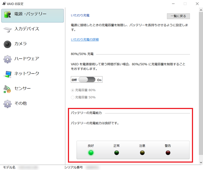Click the keyboard and mouse input device icon
The image size is (203, 170).
point(7,30)
